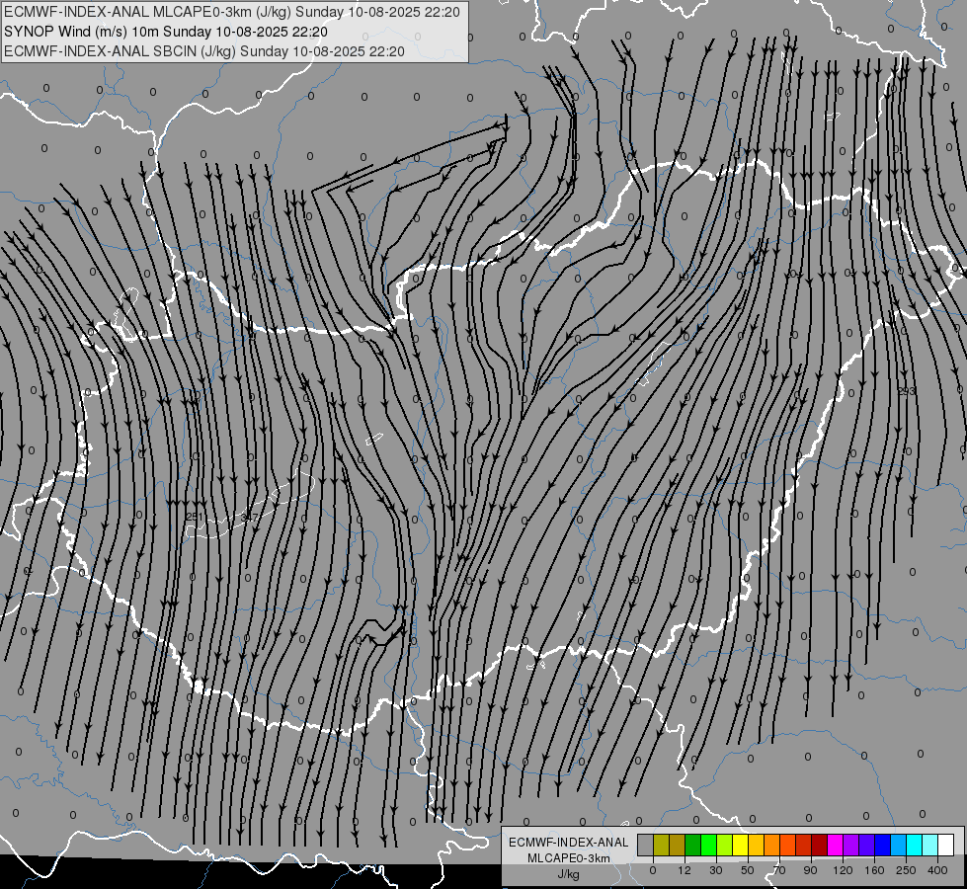Image resolution: width=967 pixels, height=889 pixels.
Task: Click the legend label 'MLCAPE0-3km'
Action: coord(568,858)
